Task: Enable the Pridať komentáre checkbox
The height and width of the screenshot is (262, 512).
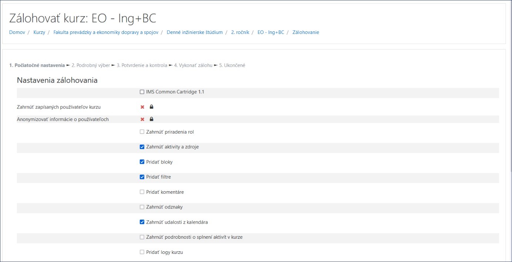Action: (142, 192)
